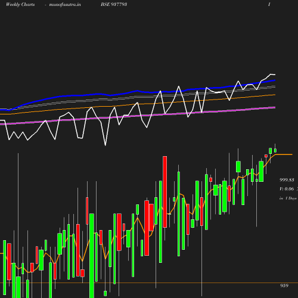Click the "Weekly Charts" title text

coord(20,4)
